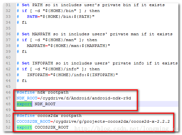The height and width of the screenshot is (135, 182).
Task: Click the 'Set MANPATH so it includes' comment
Action: [95, 34]
